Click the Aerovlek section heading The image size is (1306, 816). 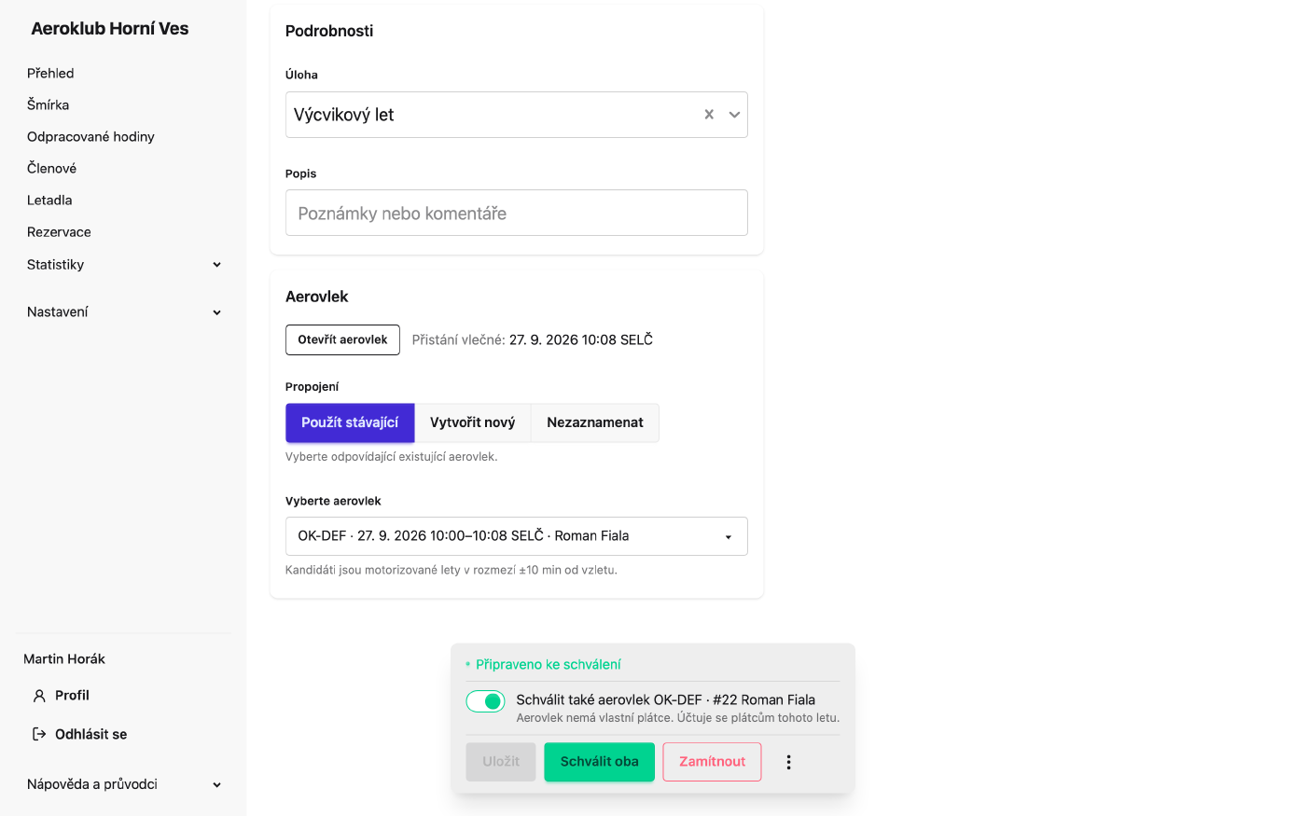tap(316, 297)
